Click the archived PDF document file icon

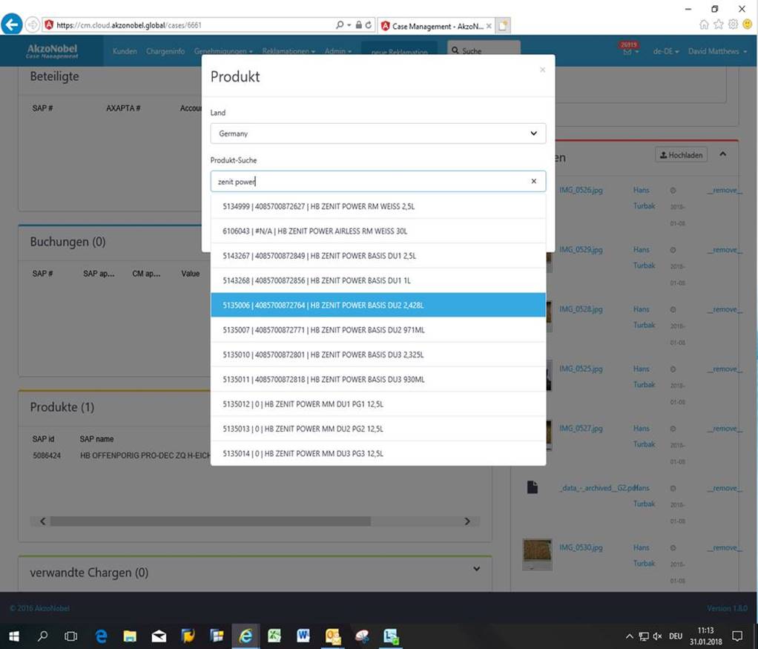tap(533, 487)
